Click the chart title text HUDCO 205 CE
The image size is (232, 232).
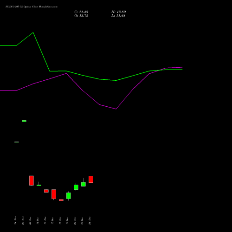pyautogui.click(x=14, y=7)
